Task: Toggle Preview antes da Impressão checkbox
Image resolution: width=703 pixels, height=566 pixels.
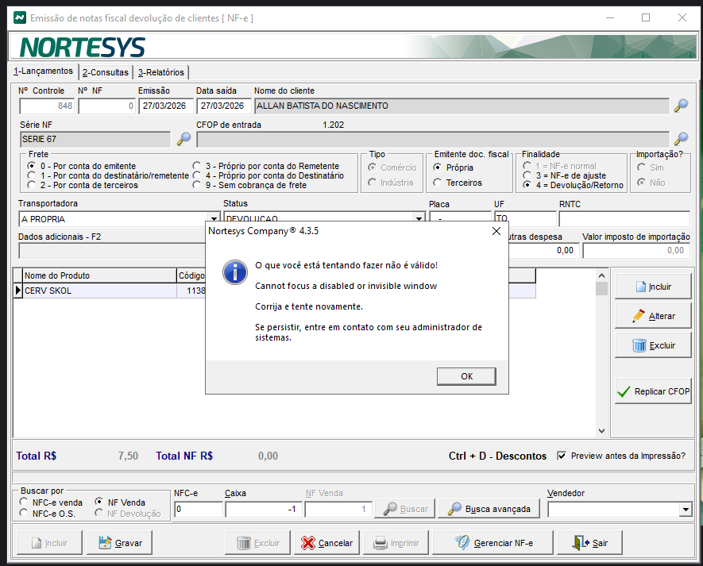Action: [562, 456]
